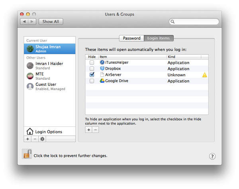Viewport: 239px width, 189px height.
Task: Remove selected login item with minus button
Action: 96,130
